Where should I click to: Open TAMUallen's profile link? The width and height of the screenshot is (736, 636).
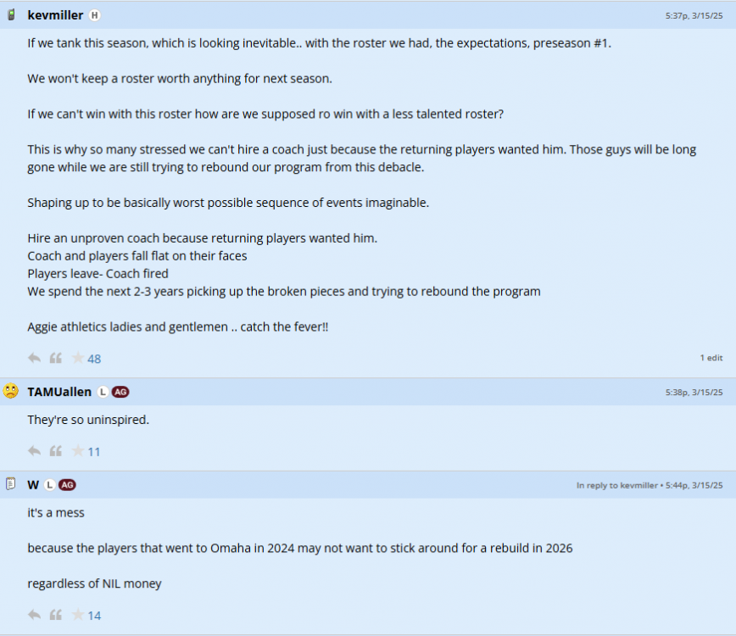(x=59, y=392)
